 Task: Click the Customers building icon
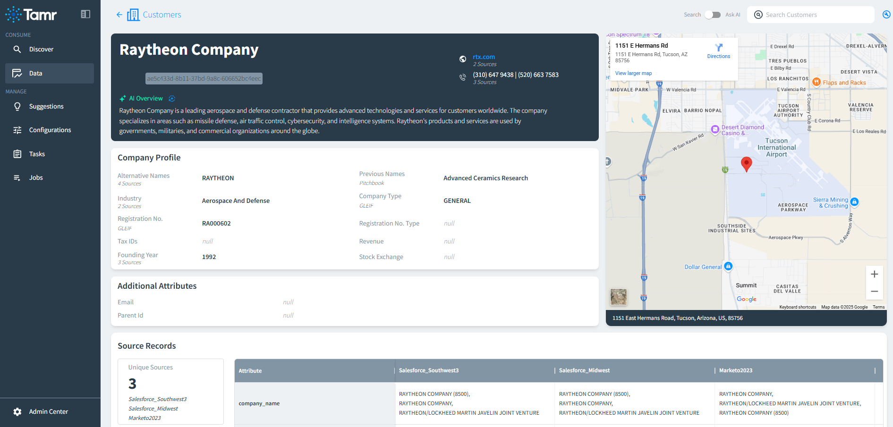click(x=133, y=15)
